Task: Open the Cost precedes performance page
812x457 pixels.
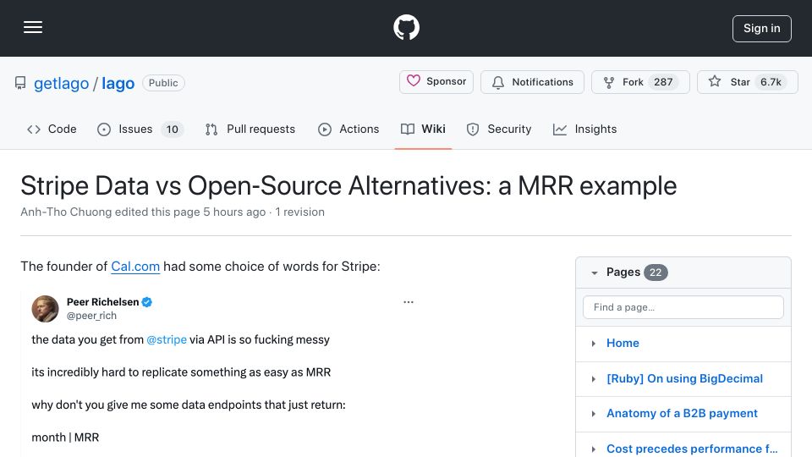Action: pos(692,449)
